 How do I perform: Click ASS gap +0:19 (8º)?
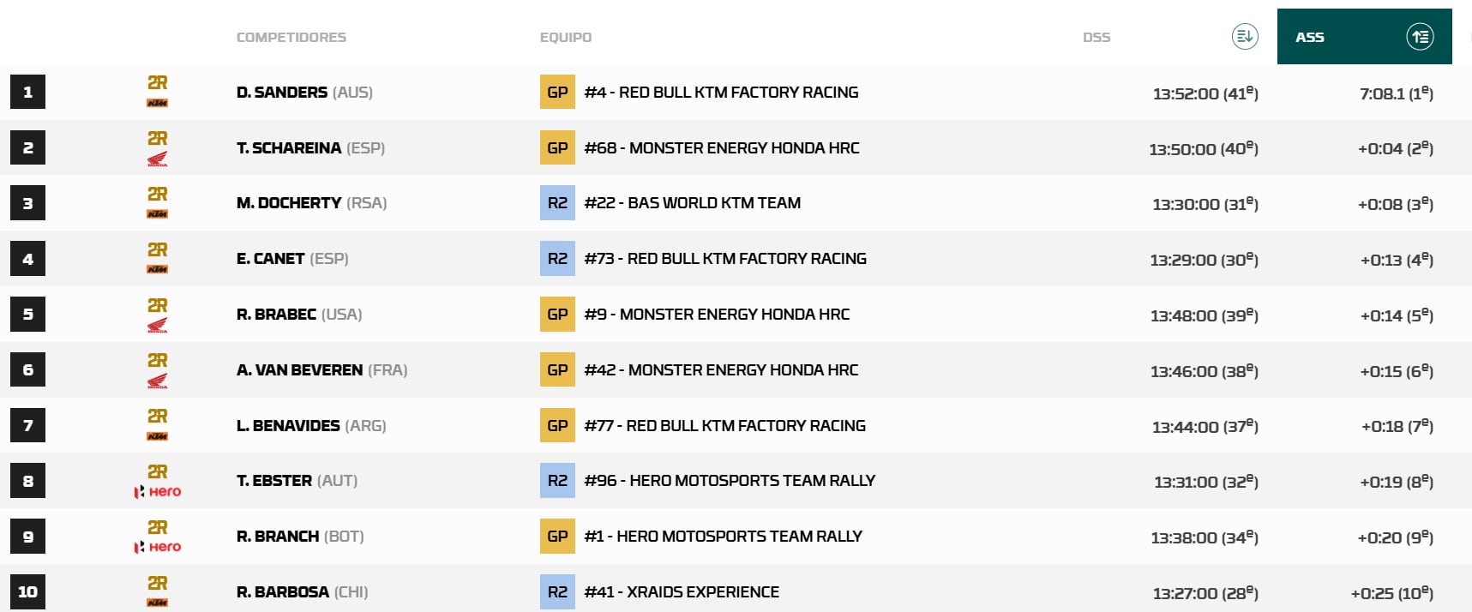pyautogui.click(x=1397, y=482)
